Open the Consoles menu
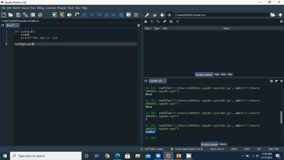Image resolution: width=284 pixels, height=160 pixels. [x=51, y=8]
